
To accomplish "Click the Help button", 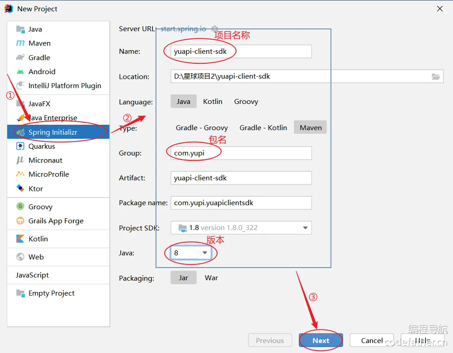I will click(x=422, y=340).
